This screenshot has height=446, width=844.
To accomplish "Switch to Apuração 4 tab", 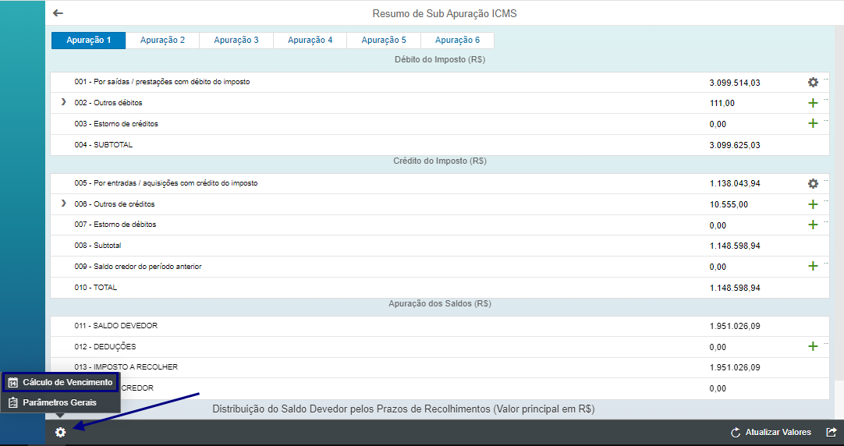I will (x=310, y=41).
